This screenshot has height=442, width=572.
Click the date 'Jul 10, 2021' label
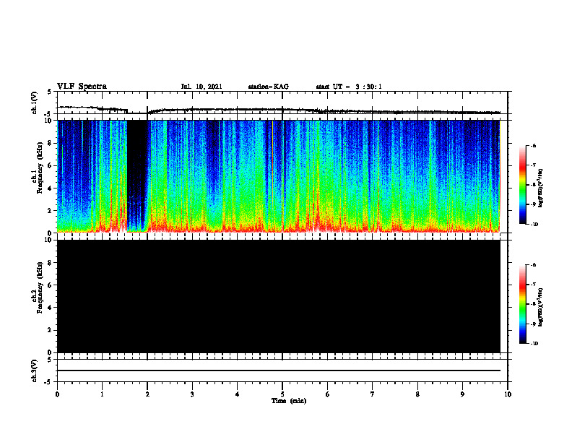[201, 87]
